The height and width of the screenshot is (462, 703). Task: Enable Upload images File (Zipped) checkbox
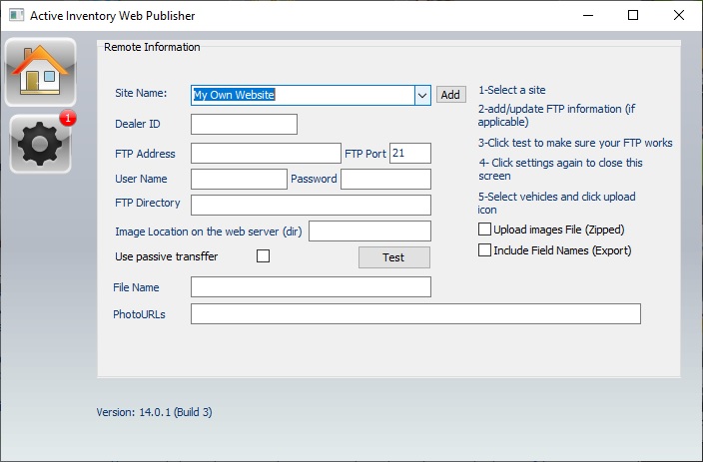(484, 230)
